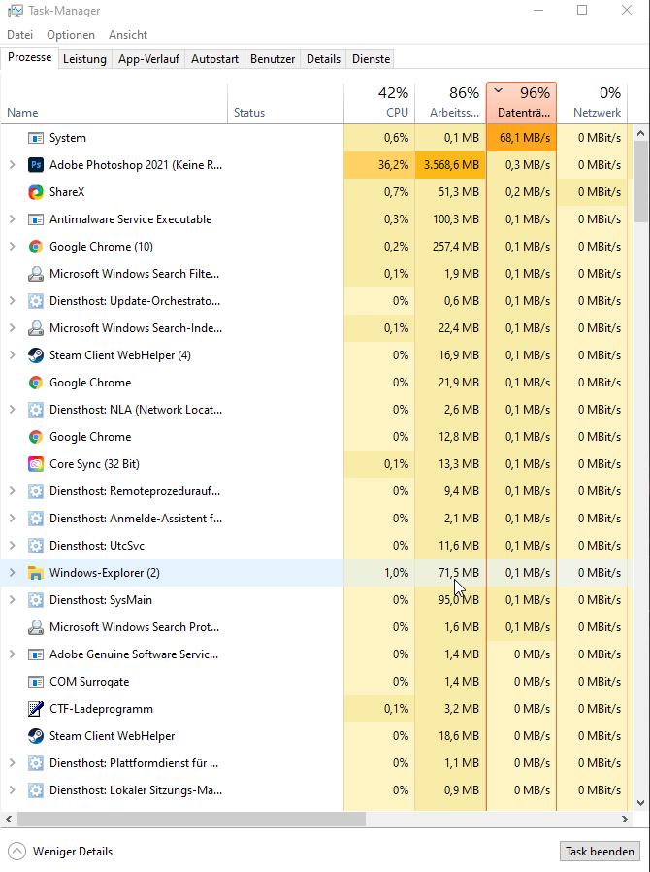Image resolution: width=650 pixels, height=872 pixels.
Task: Click the Steam Client WebHelper (4) icon
Action: pos(36,355)
